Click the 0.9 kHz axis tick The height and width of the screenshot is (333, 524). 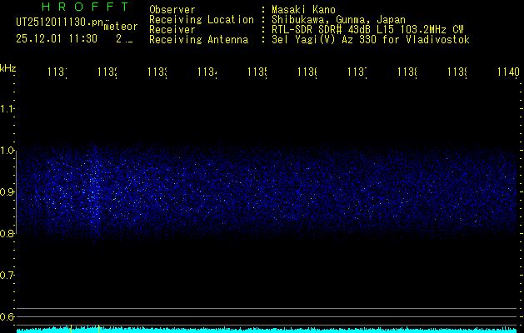7,191
